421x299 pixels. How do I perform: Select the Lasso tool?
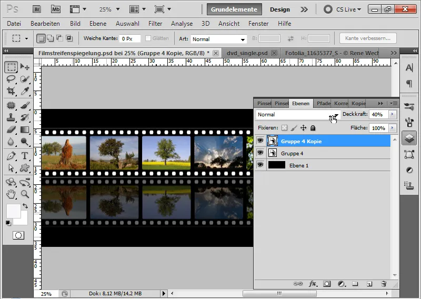coord(11,79)
